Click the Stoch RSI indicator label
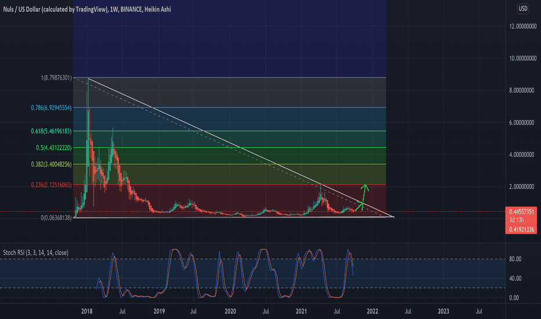Screen dimensions: 541x319 click(x=35, y=252)
